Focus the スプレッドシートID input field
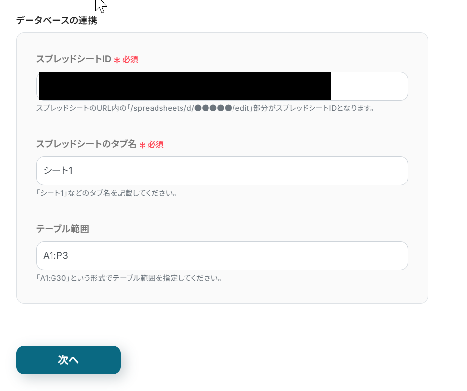 pyautogui.click(x=368, y=86)
